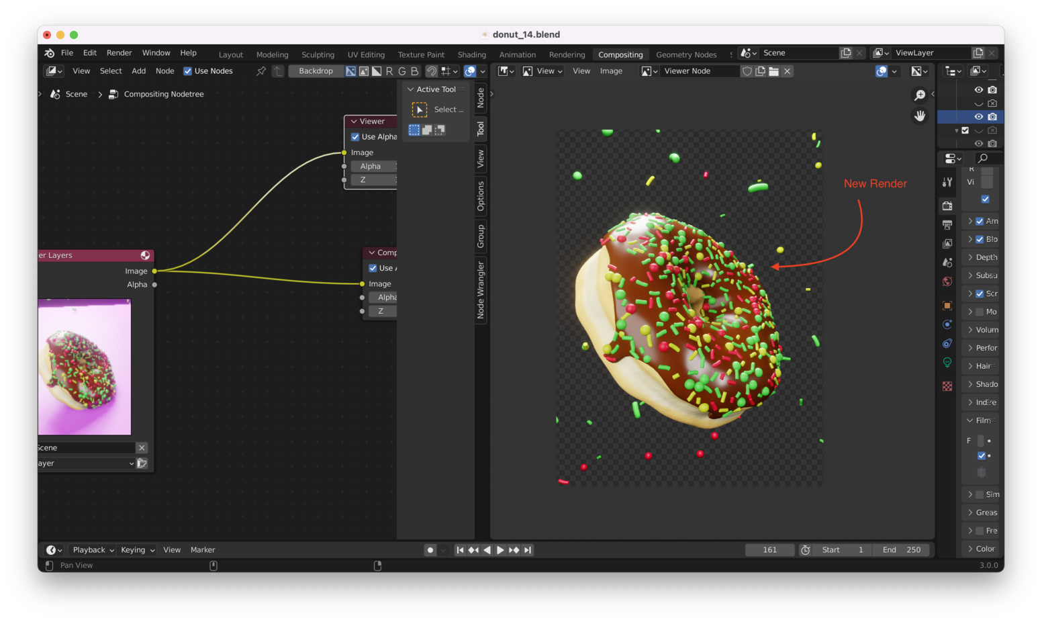Click the play animation button

point(500,550)
